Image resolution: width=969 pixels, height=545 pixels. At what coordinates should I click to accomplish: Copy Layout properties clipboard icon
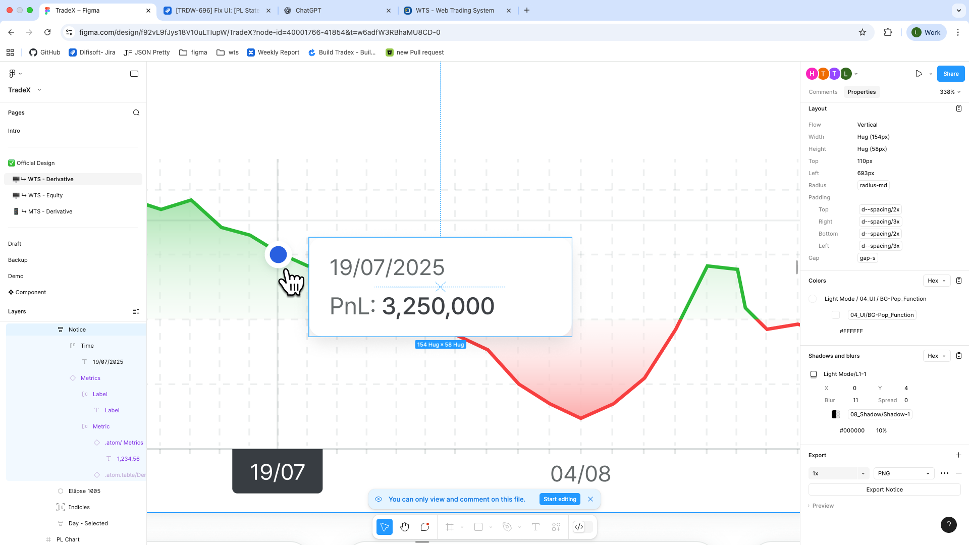tap(959, 108)
